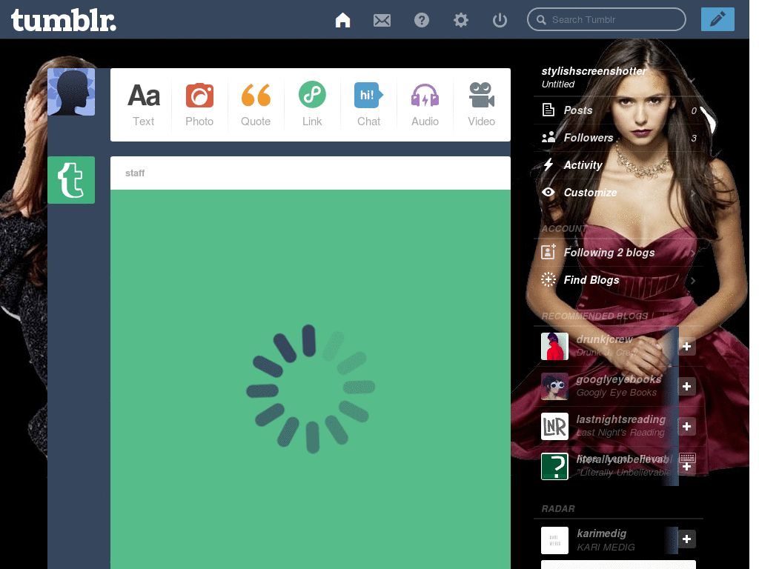
Task: Open the help question mark icon
Action: click(422, 20)
